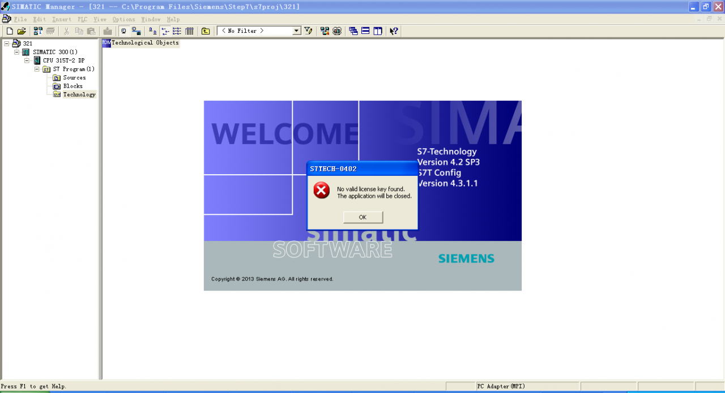Open the Window menu

coord(151,19)
